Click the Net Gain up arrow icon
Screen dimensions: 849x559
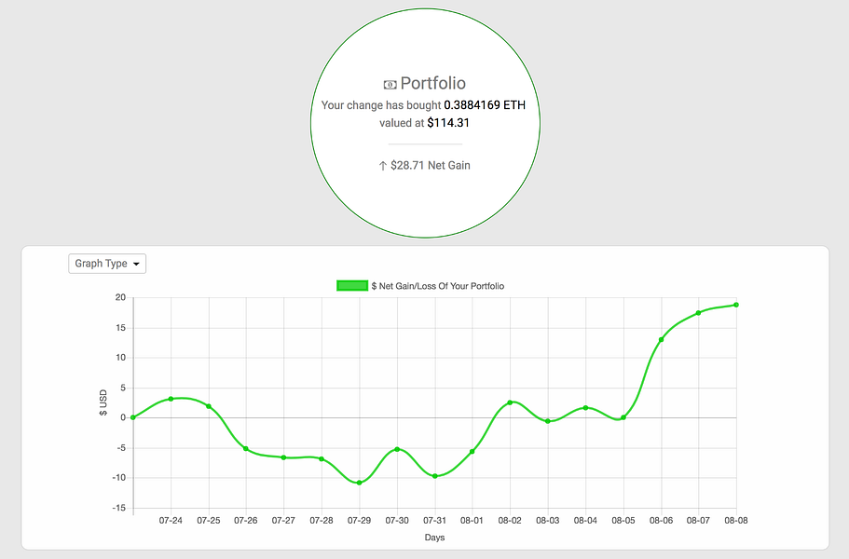click(x=383, y=166)
